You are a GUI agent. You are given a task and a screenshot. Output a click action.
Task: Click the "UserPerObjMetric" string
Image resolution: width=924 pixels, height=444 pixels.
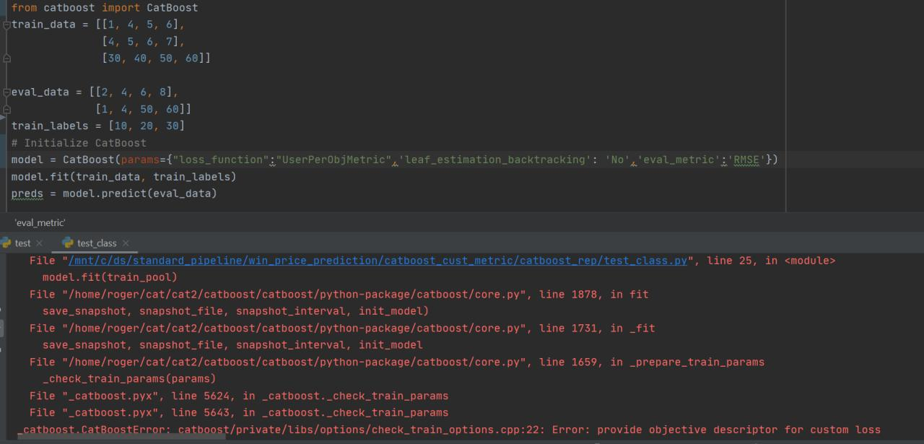tap(334, 160)
